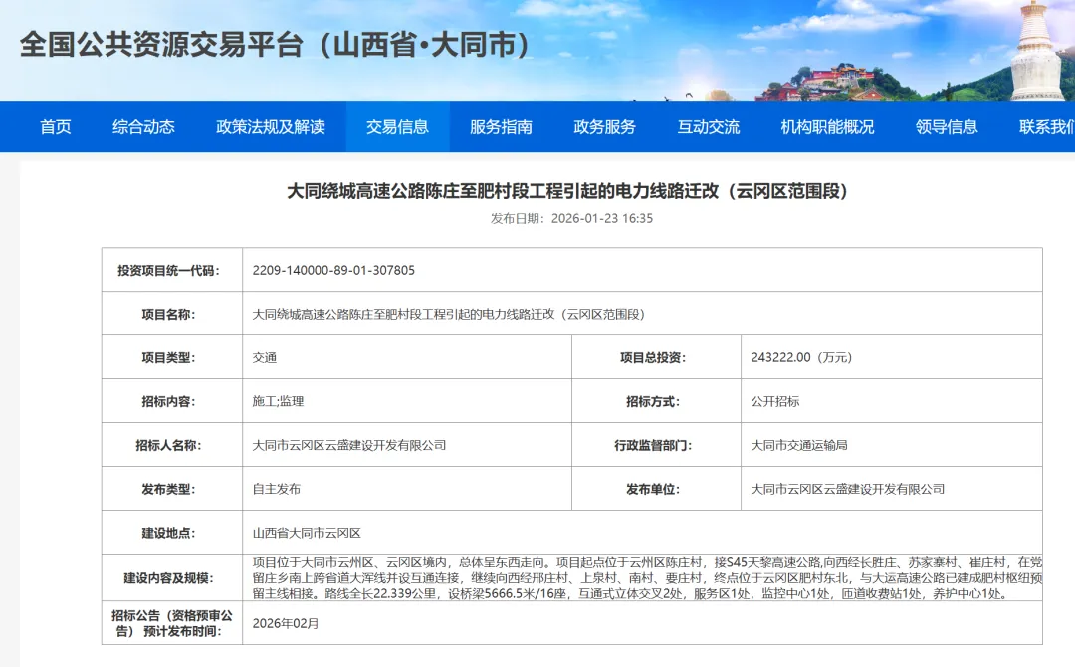Open the 首页 navigation tab
The height and width of the screenshot is (667, 1075).
(x=56, y=126)
